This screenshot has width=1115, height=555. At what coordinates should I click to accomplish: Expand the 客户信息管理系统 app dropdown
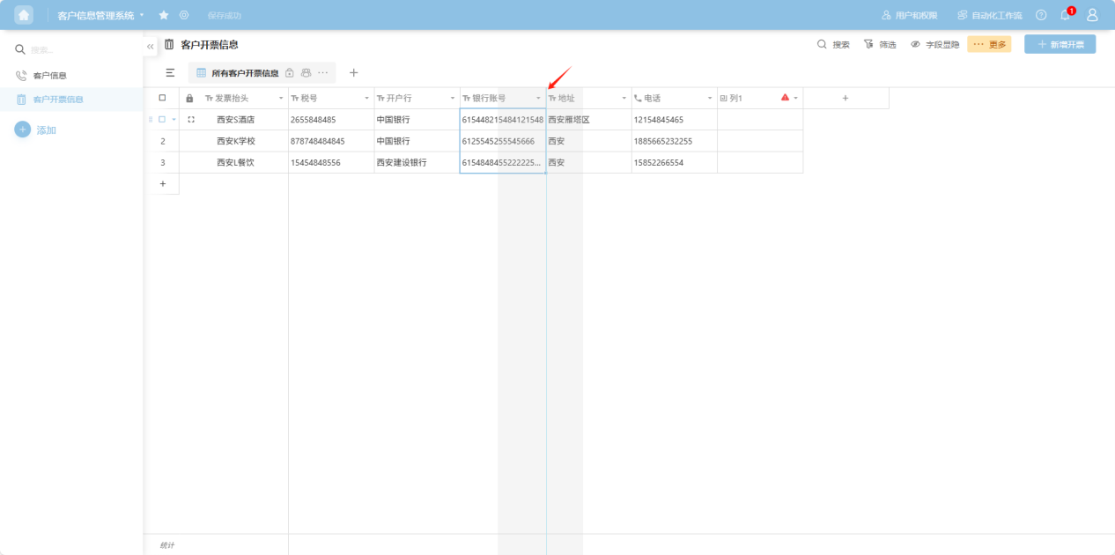pyautogui.click(x=142, y=15)
